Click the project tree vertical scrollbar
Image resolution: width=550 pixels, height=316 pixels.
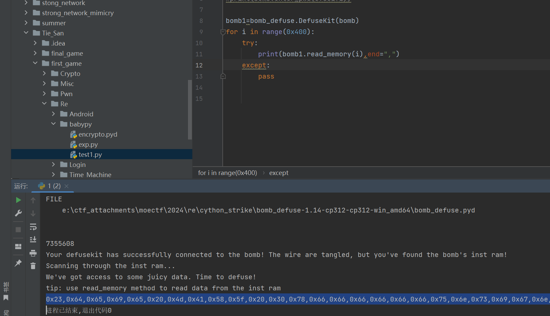click(190, 110)
